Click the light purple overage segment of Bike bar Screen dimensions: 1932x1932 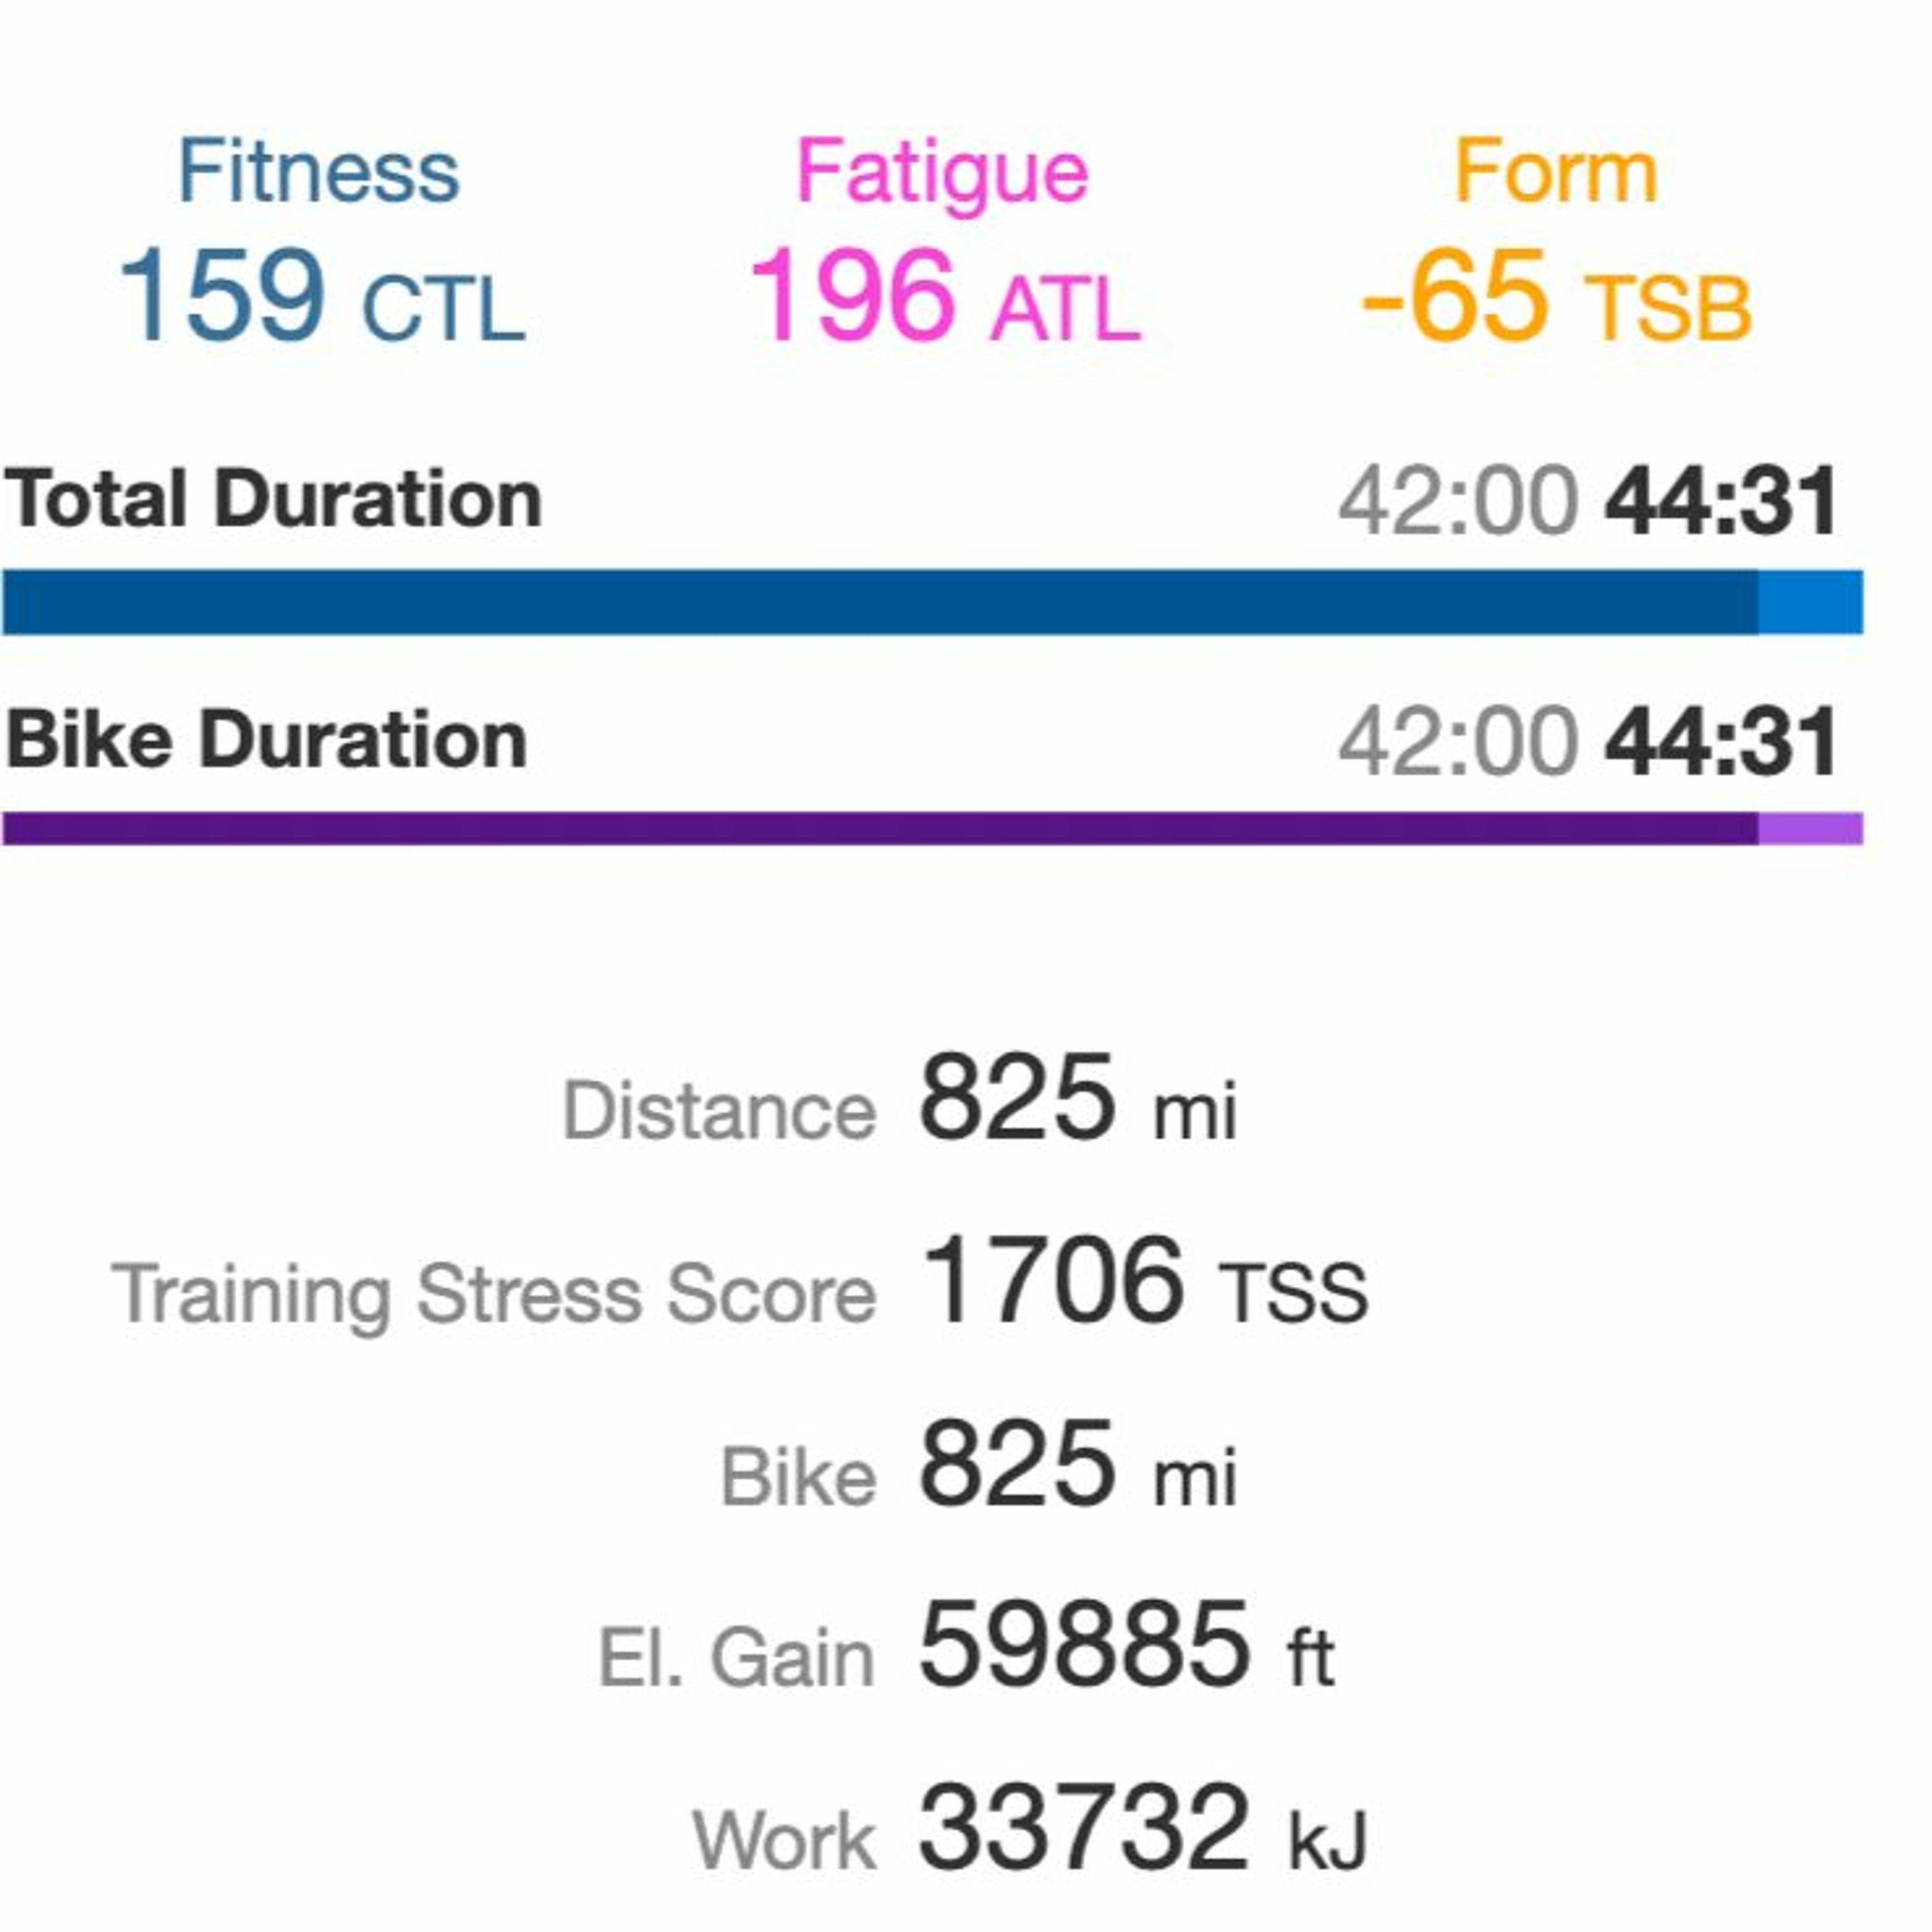[1811, 829]
